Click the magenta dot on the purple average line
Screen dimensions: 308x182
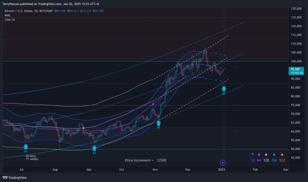click(x=153, y=104)
